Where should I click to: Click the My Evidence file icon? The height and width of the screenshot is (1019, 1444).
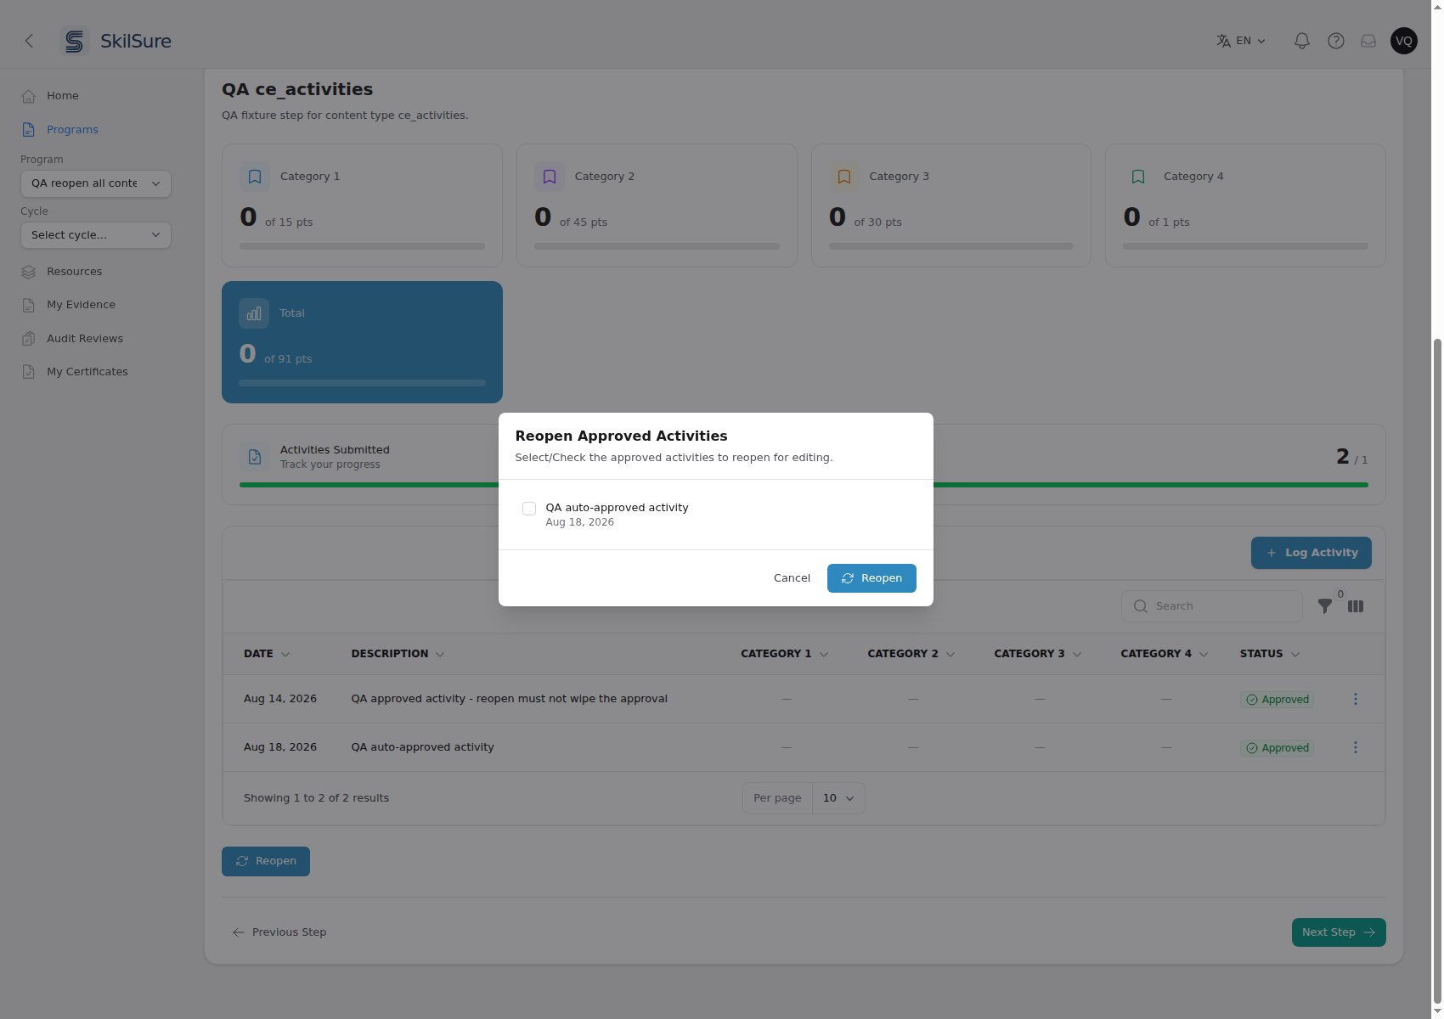pos(29,305)
